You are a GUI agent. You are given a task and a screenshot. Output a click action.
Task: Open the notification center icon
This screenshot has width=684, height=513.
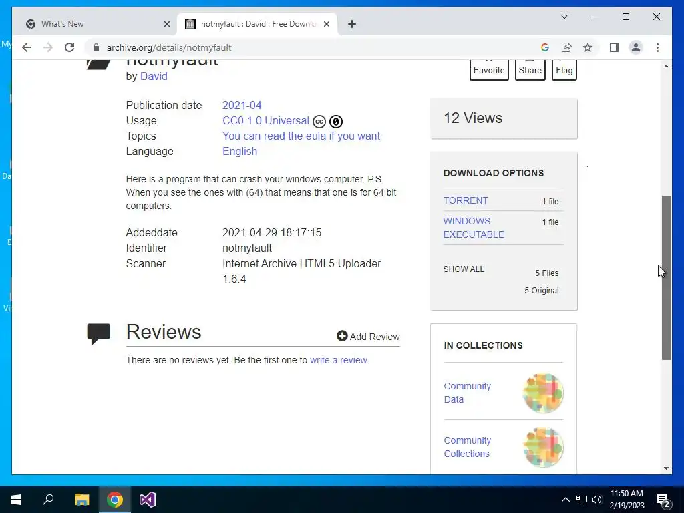click(x=663, y=500)
